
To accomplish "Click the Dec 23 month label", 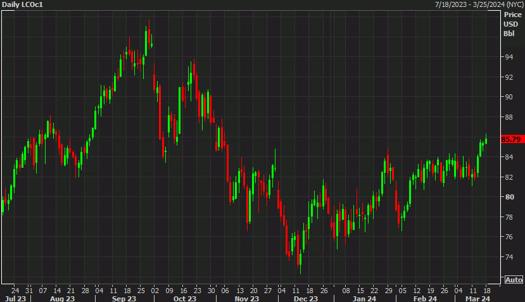I will (306, 298).
